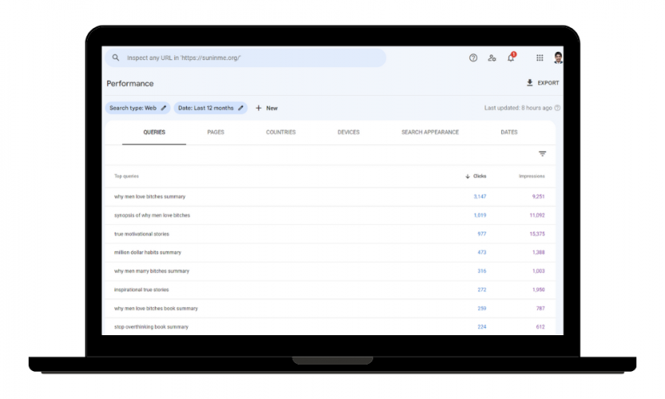
Task: Open the table filter rows icon
Action: 542,153
